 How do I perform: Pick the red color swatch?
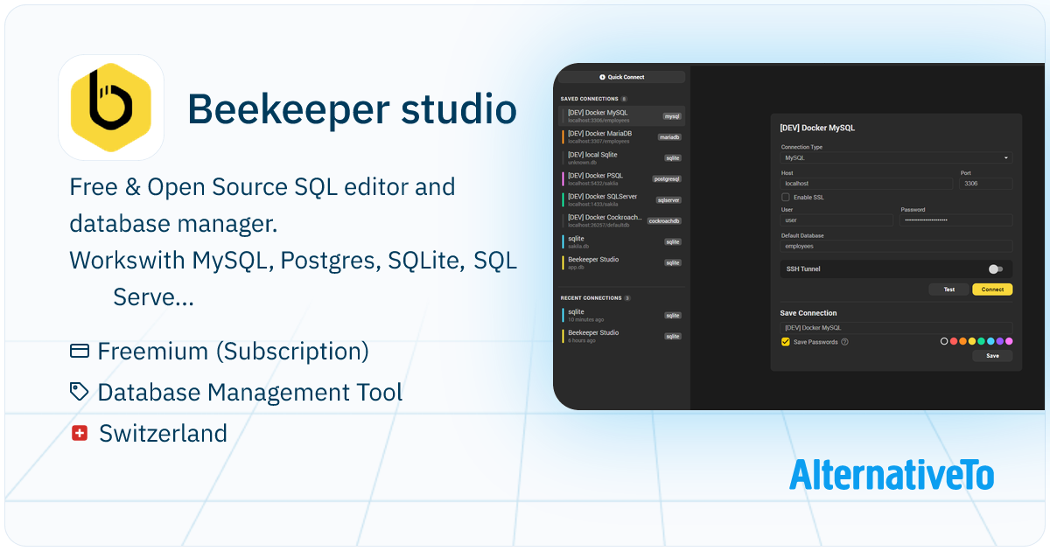click(x=954, y=341)
